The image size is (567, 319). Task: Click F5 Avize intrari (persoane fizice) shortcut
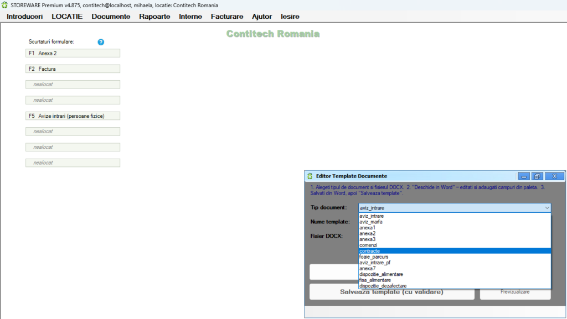73,116
